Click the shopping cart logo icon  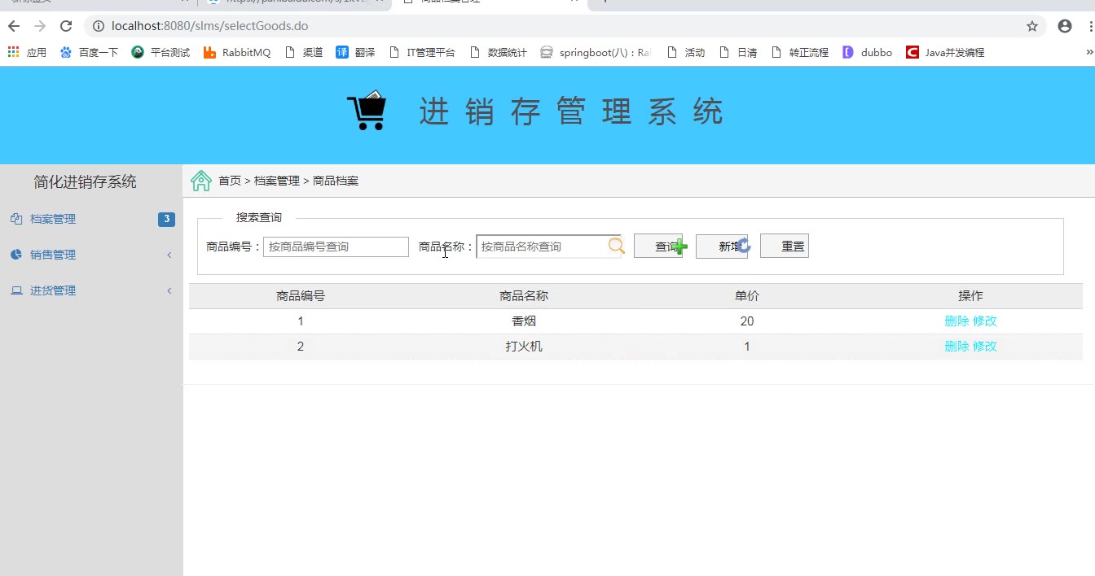pyautogui.click(x=367, y=111)
